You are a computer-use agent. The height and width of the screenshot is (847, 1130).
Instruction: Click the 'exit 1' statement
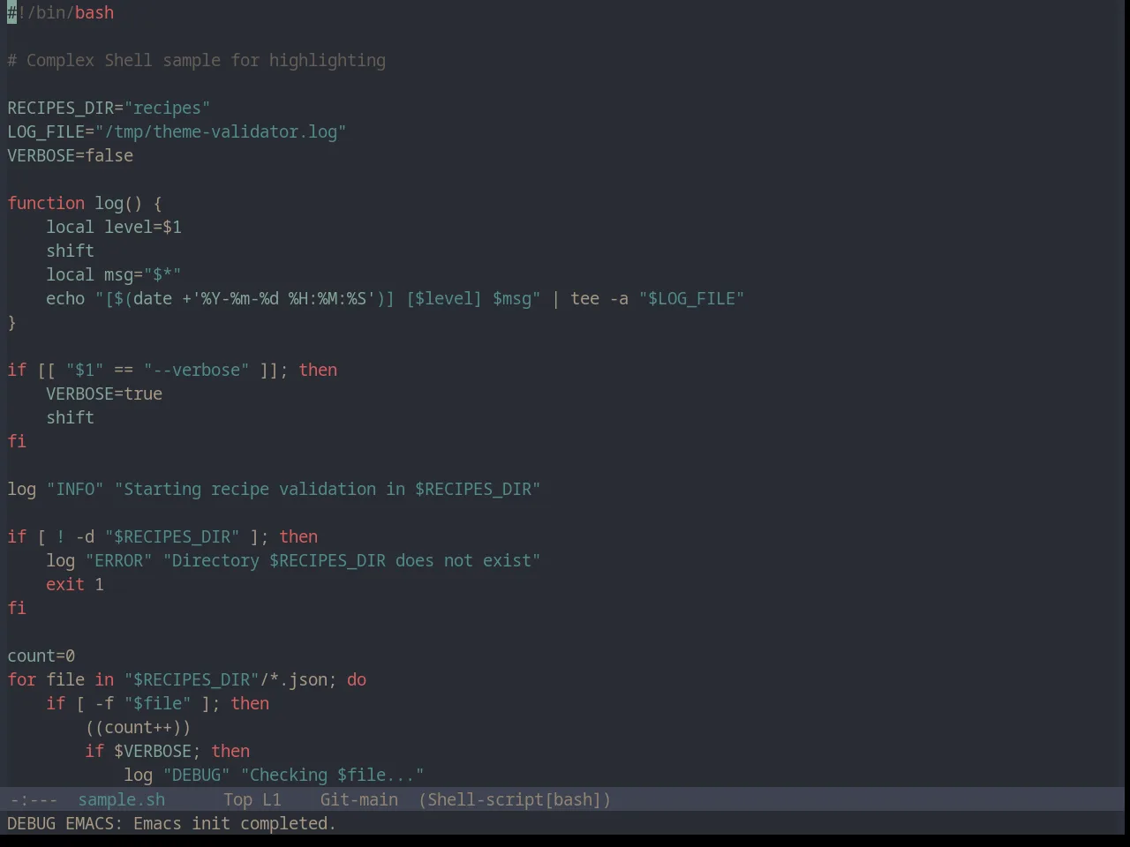[x=75, y=584]
